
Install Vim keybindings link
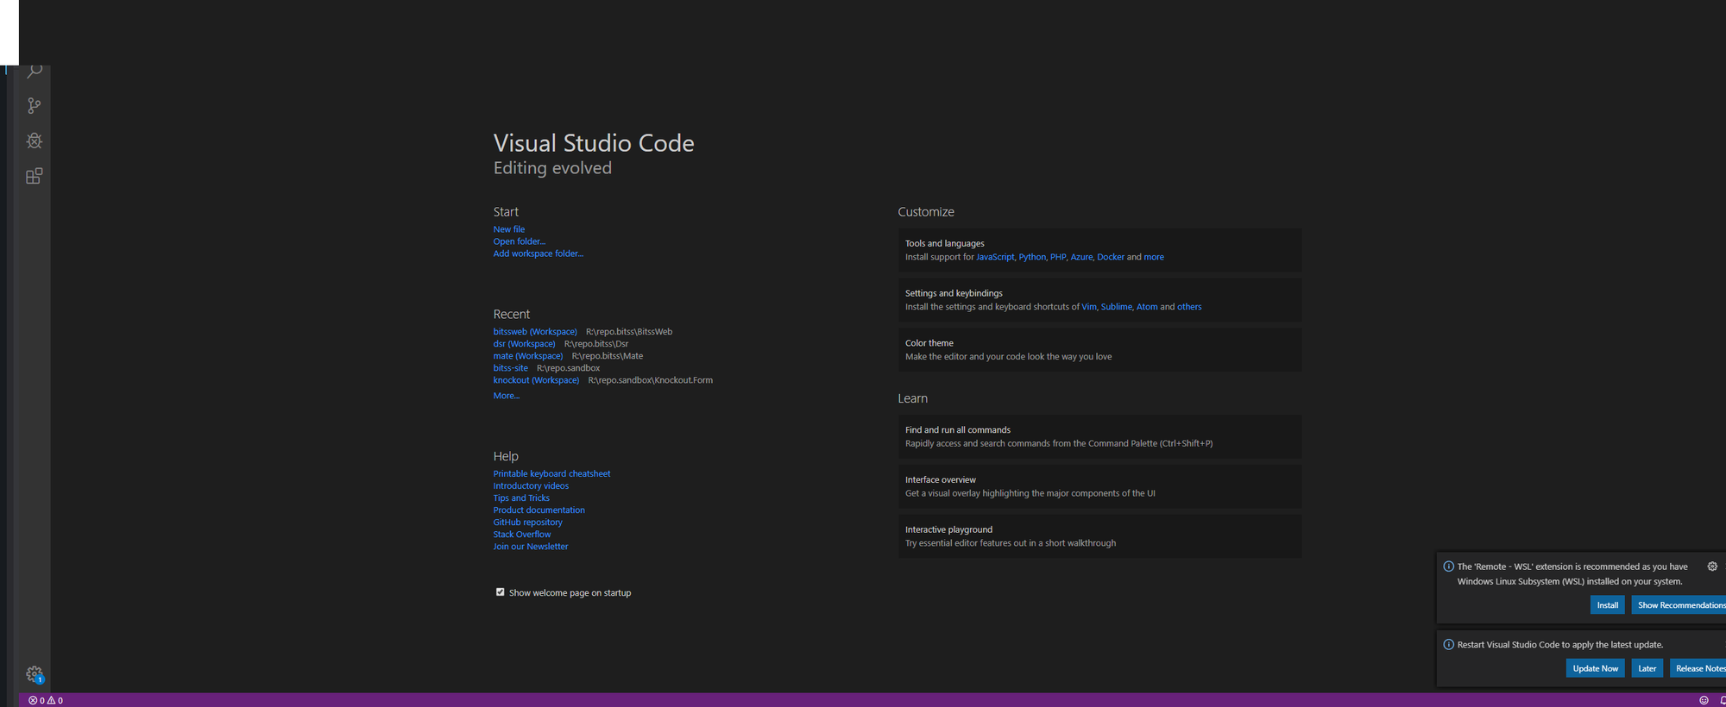pos(1089,307)
